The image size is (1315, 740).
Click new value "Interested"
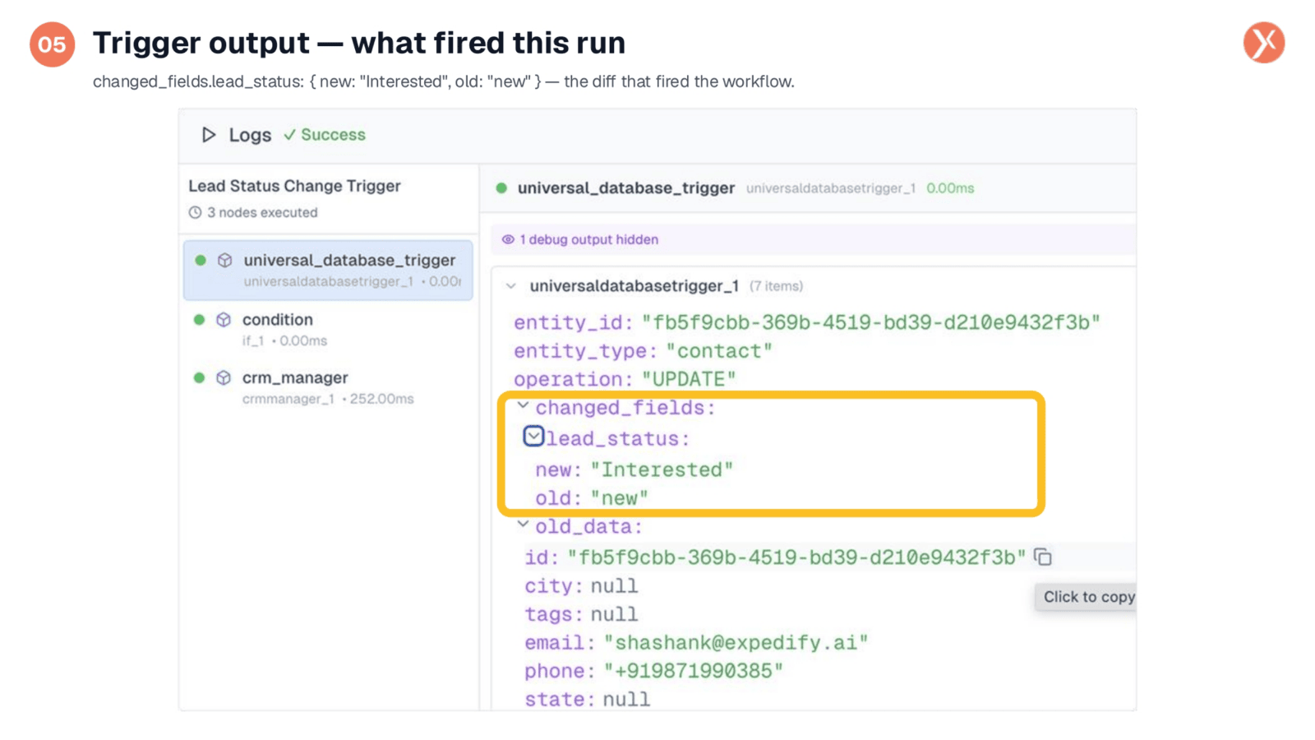662,469
